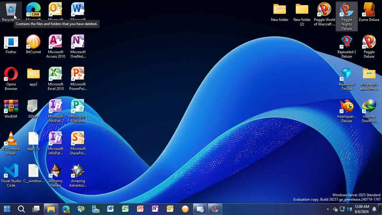This screenshot has height=215, width=382.
Task: Select Peggle World of Warcraft shortcut
Action: tap(324, 14)
